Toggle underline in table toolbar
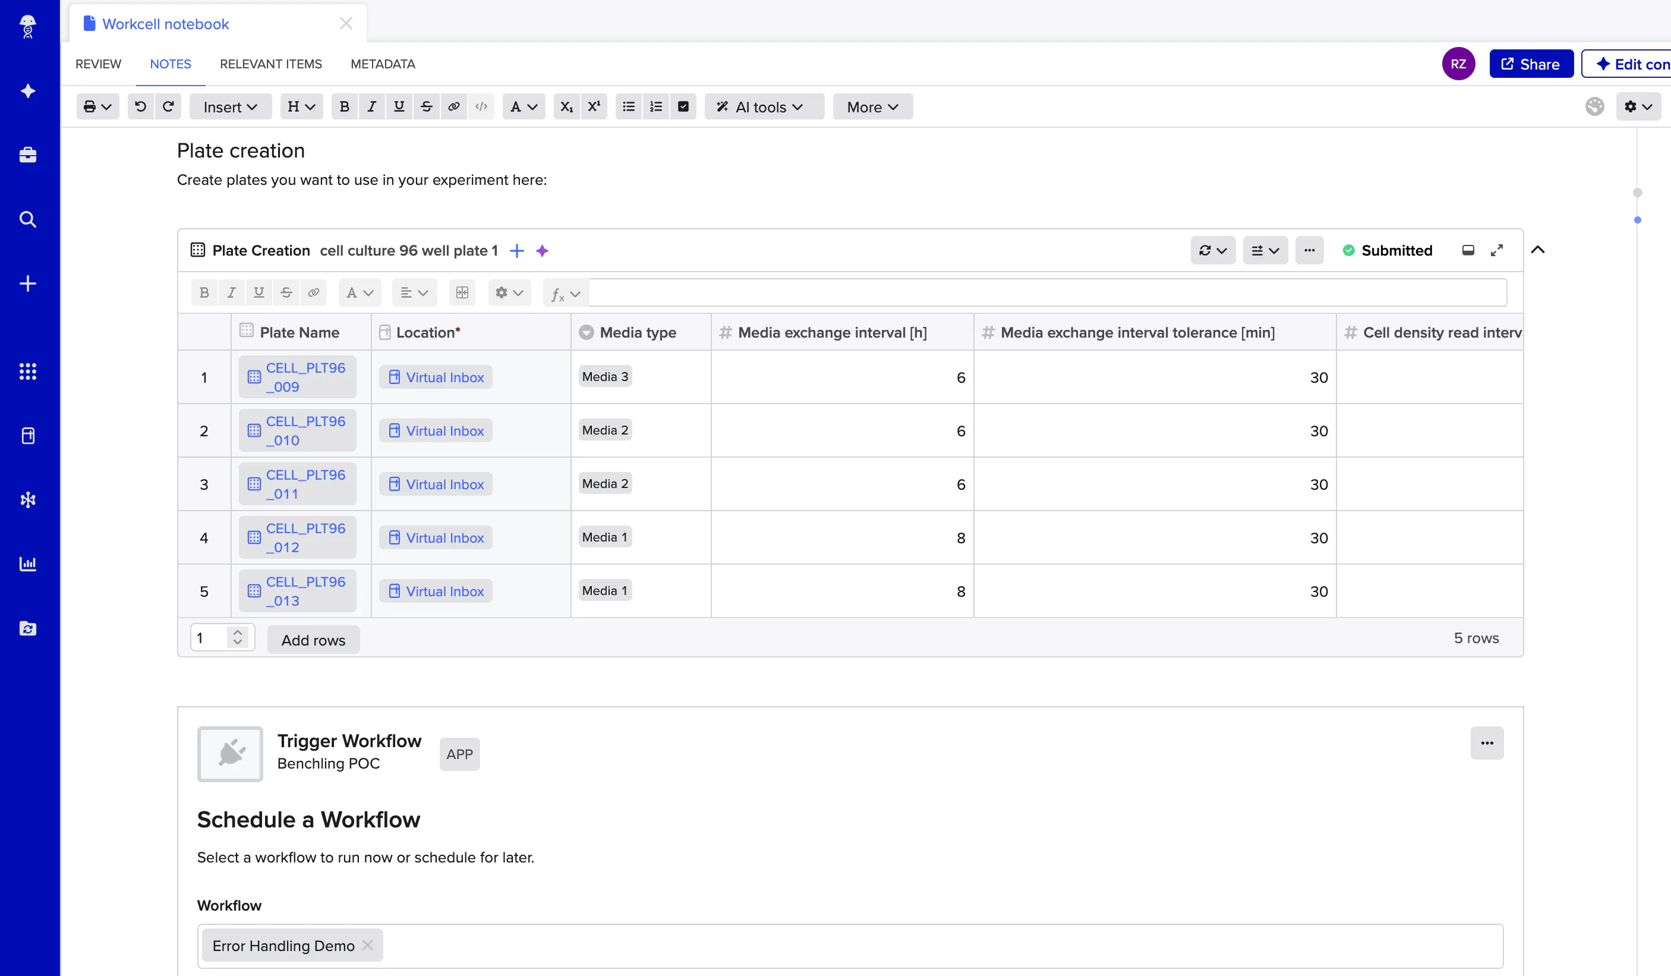Image resolution: width=1671 pixels, height=976 pixels. (258, 292)
